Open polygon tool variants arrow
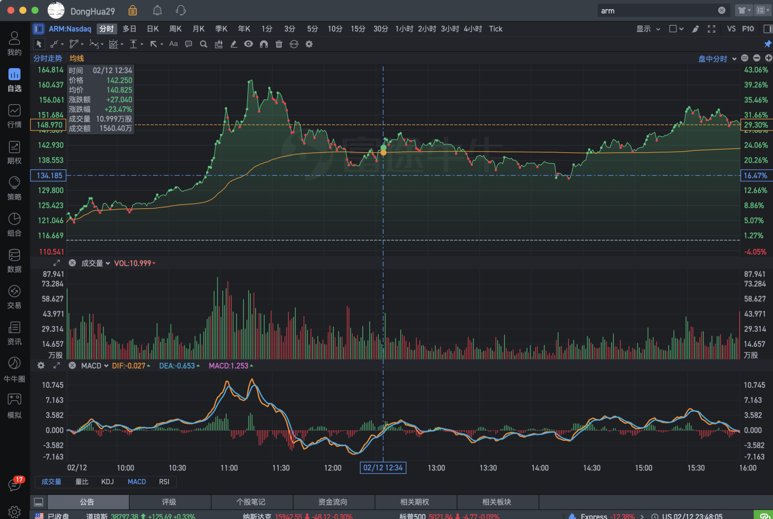This screenshot has width=773, height=519. pos(82,44)
